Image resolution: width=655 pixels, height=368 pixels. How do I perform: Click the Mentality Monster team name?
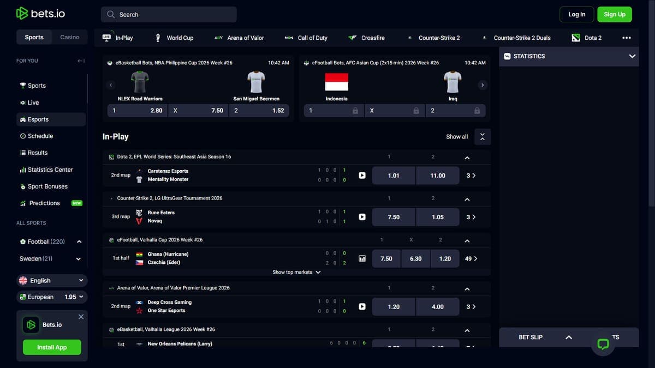tap(168, 179)
